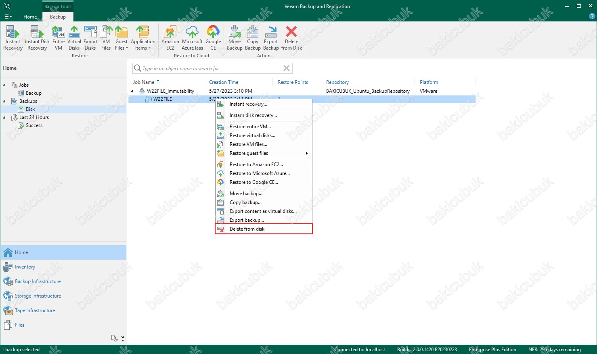
Task: Open the Files view
Action: click(64, 325)
